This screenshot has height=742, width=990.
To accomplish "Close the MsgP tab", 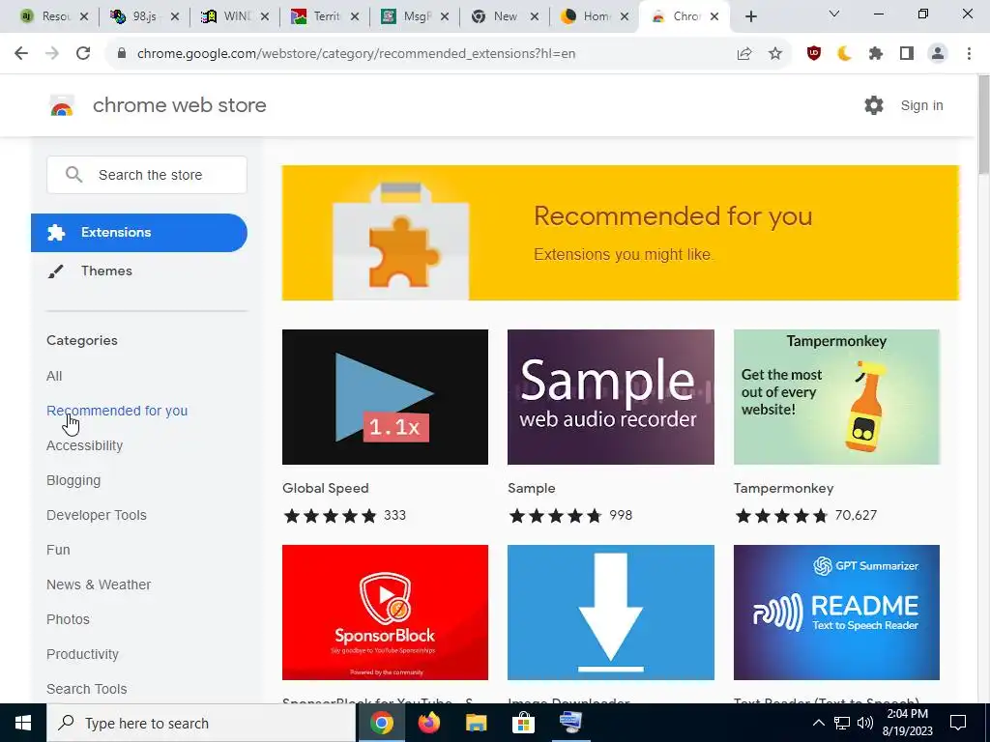I will click(445, 16).
